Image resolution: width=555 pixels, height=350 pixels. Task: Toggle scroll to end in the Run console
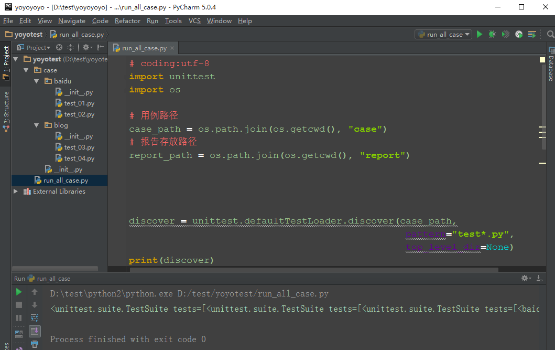(35, 331)
